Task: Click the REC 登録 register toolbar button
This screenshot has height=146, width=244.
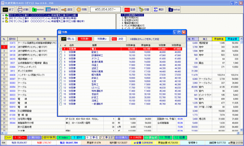Action: pos(130,10)
